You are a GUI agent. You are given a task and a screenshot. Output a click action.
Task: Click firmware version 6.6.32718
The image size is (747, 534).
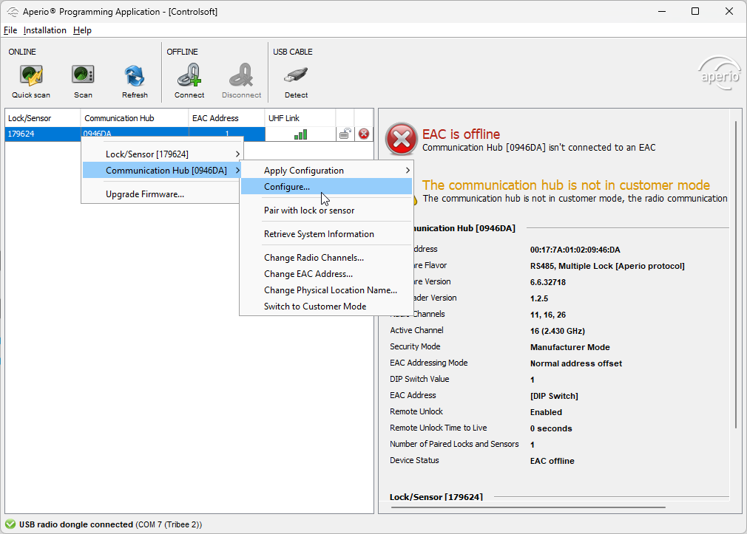click(x=548, y=282)
